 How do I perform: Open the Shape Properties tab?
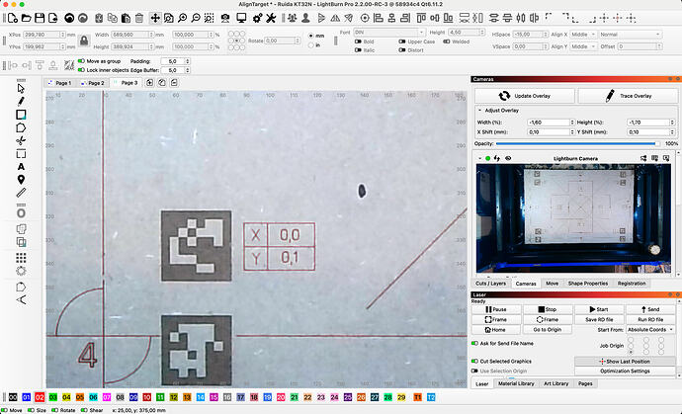pyautogui.click(x=588, y=284)
